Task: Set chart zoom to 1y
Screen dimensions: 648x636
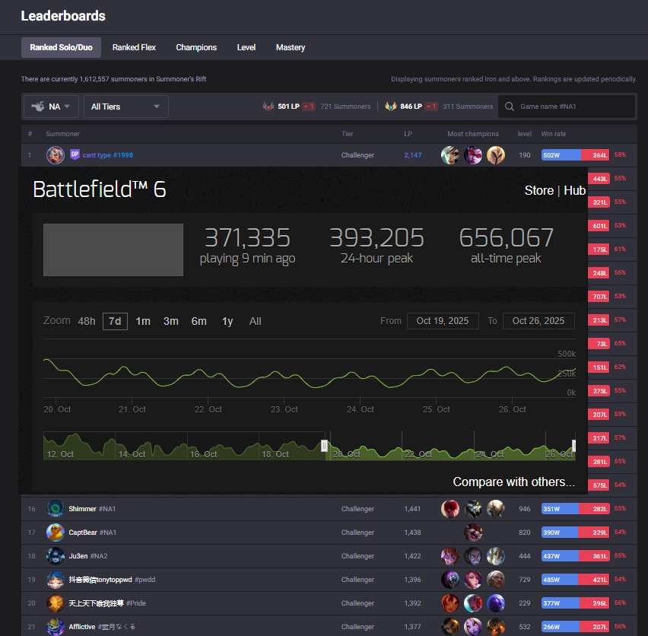Action: [227, 321]
